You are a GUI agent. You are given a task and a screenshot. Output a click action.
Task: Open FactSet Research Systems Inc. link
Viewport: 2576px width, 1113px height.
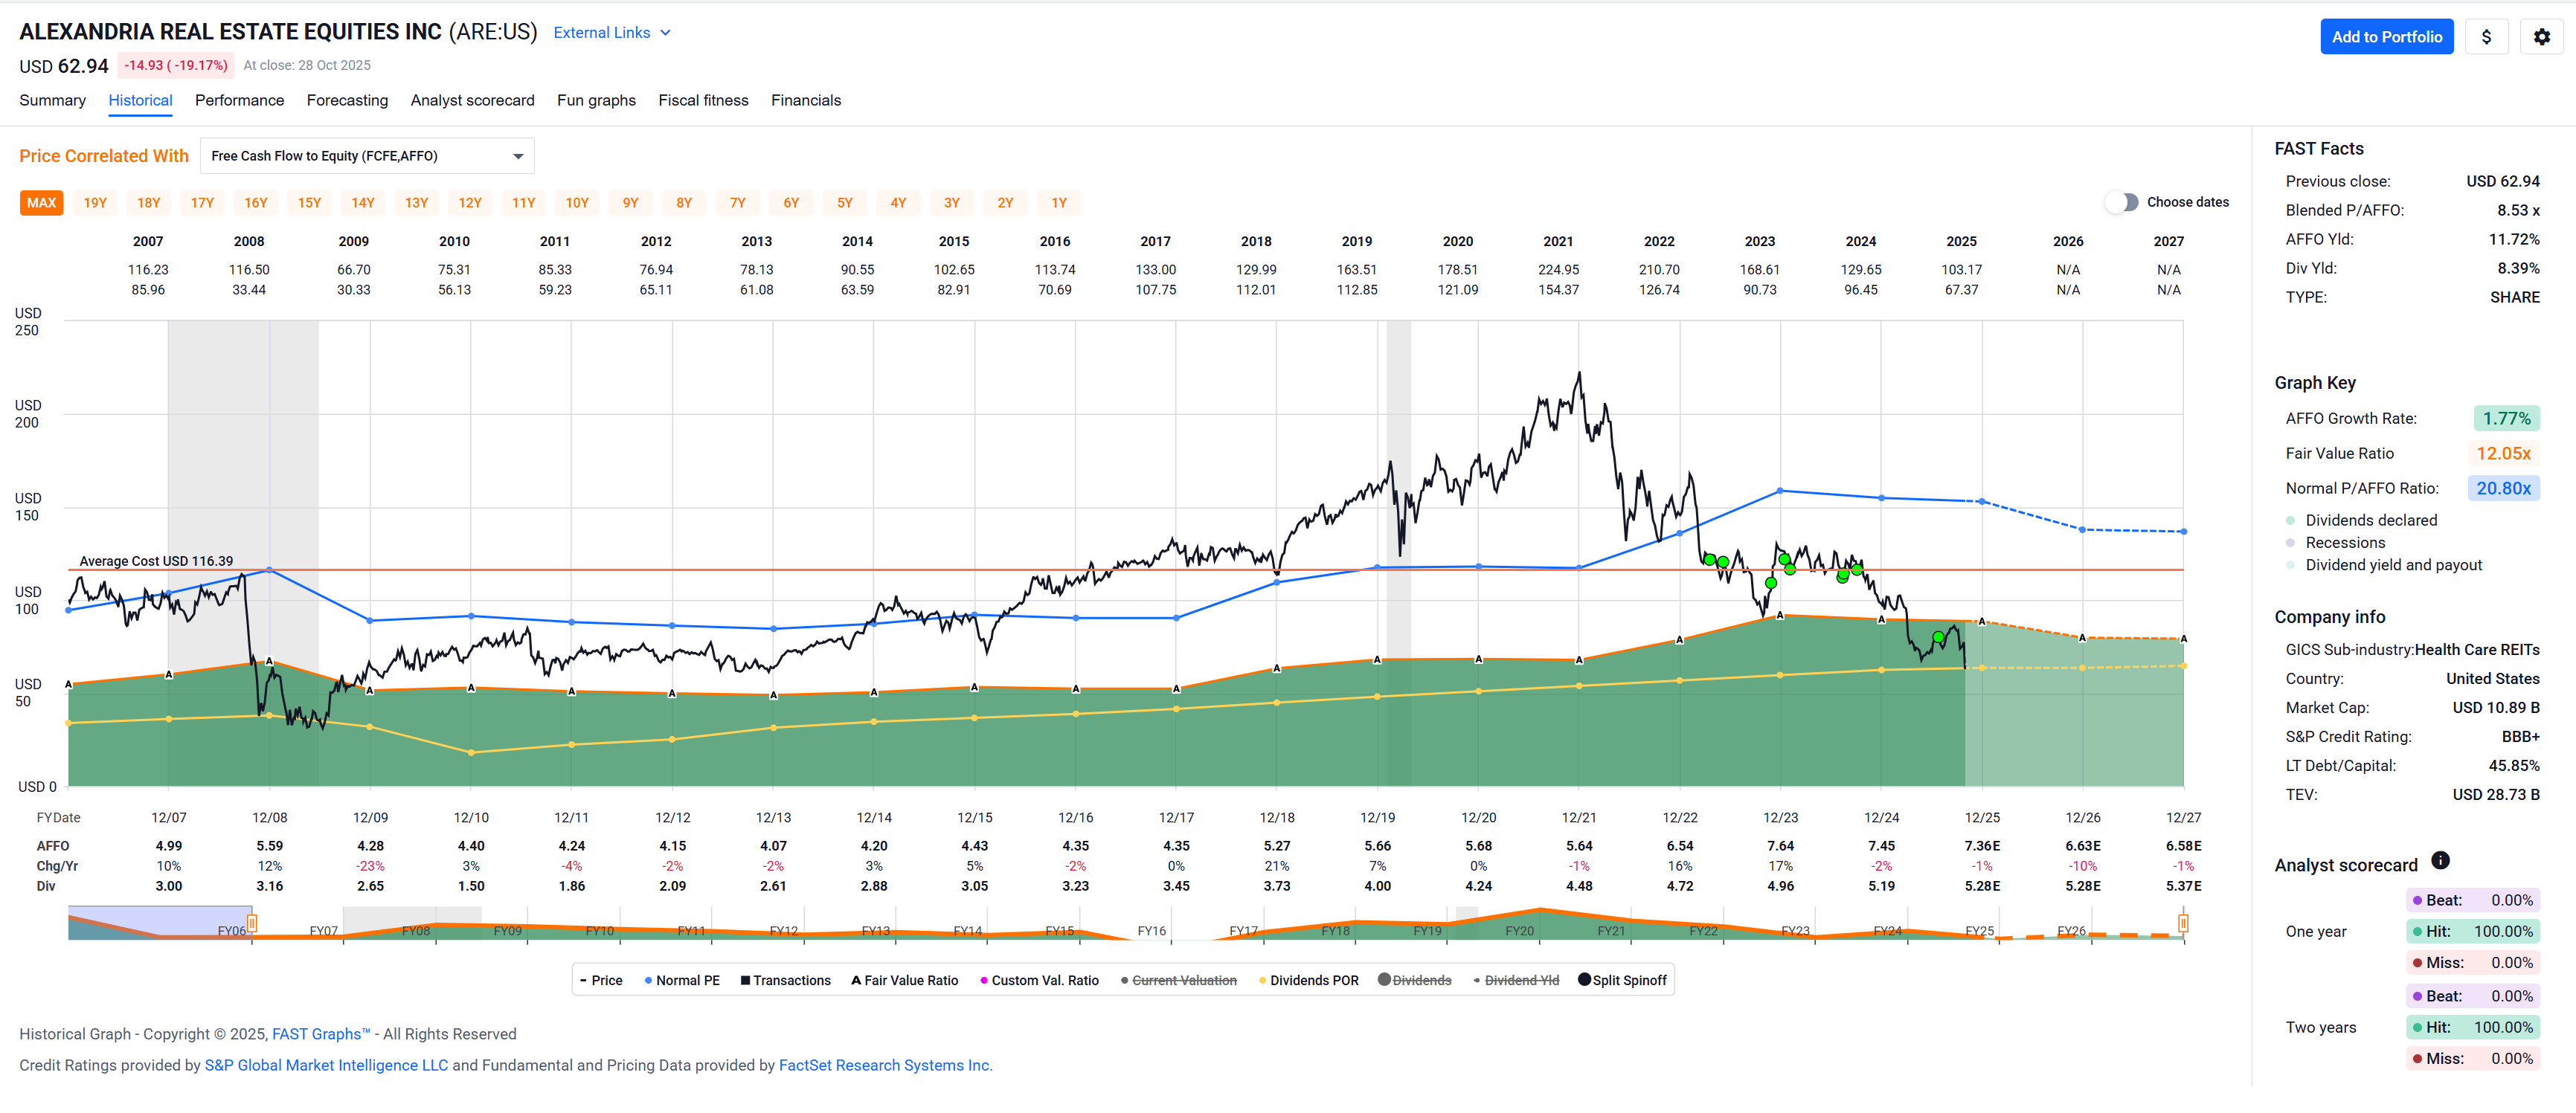click(x=884, y=1065)
